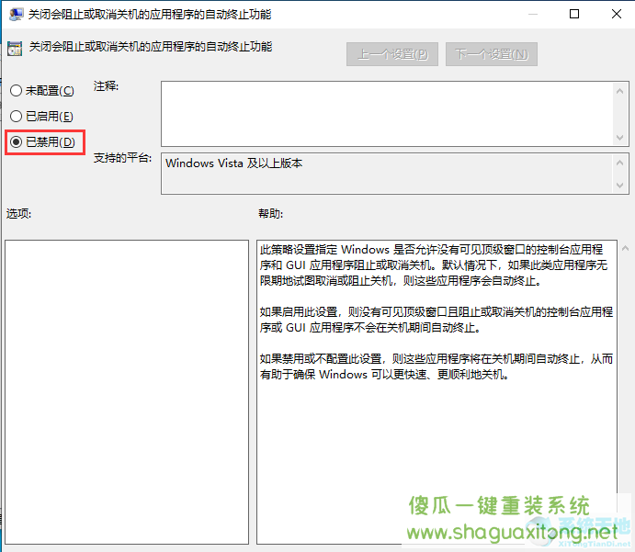Click the text 'Windows Vista 及以上版本'
Viewport: 635px width, 552px height.
pos(233,163)
